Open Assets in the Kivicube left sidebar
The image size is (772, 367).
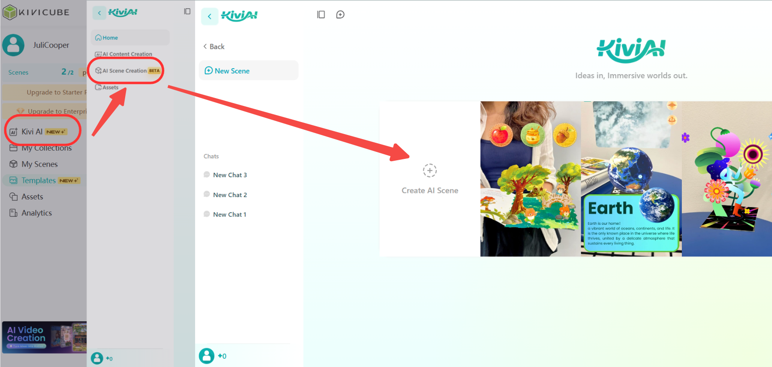[26, 197]
